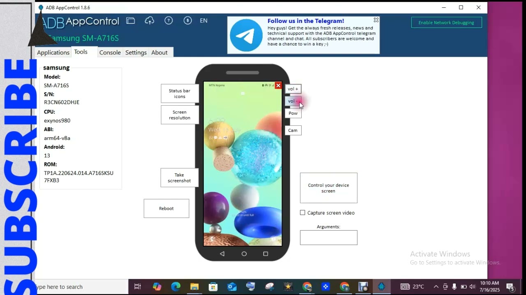Viewport: 526px width, 295px height.
Task: Click the microphone tray icon
Action: click(454, 287)
